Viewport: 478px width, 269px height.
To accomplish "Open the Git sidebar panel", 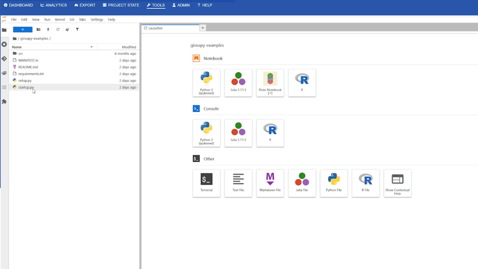I will coord(4,59).
